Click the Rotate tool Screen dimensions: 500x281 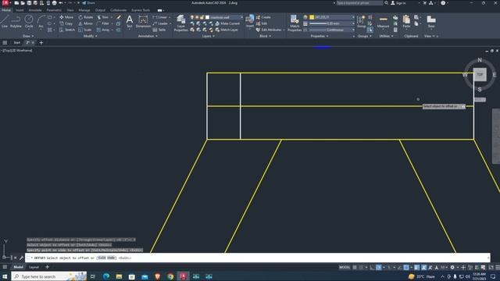coord(86,17)
